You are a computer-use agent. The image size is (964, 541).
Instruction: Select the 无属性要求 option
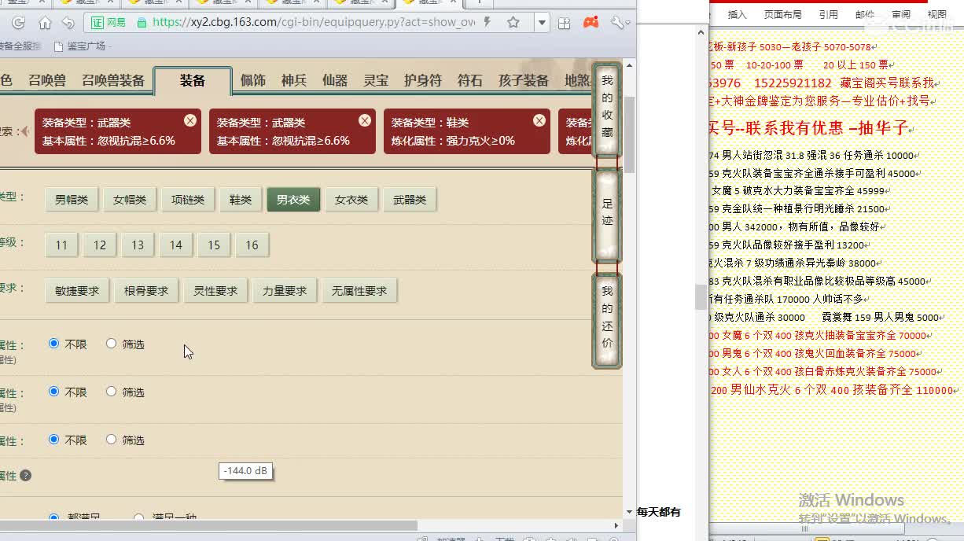click(359, 291)
